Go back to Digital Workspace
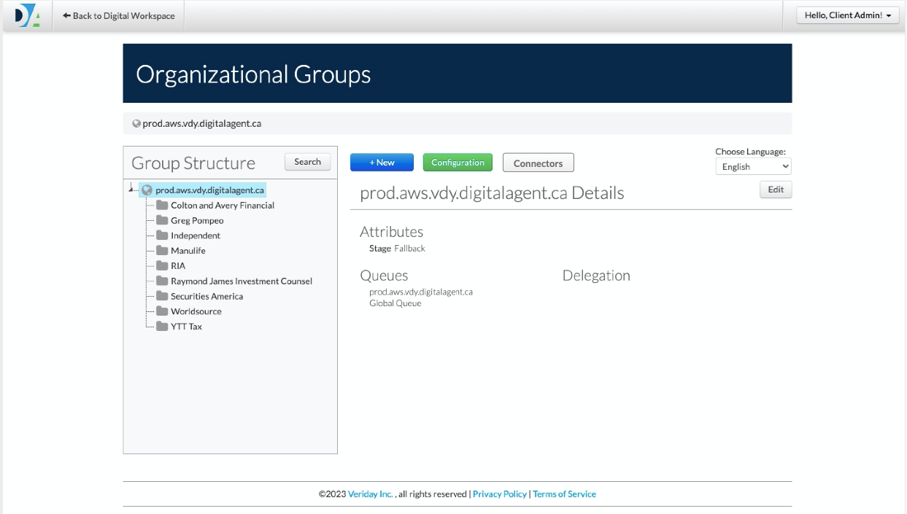 click(119, 16)
